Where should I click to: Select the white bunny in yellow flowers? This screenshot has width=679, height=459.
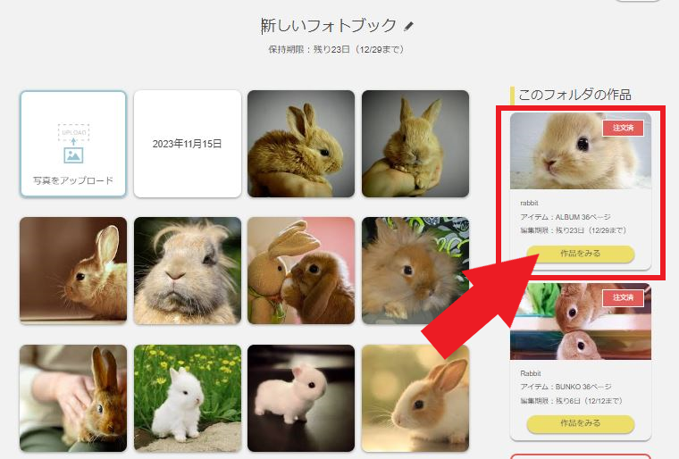187,398
